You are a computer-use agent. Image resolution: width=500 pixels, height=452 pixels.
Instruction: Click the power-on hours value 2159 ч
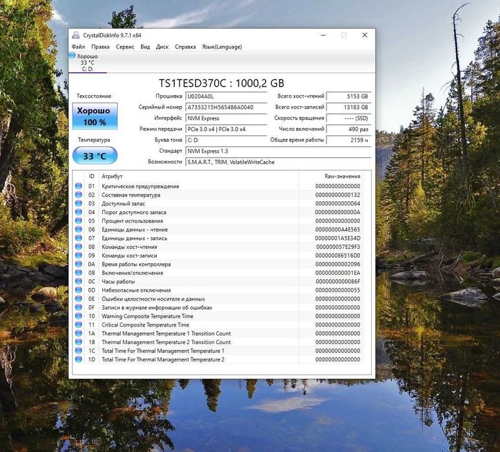349,140
